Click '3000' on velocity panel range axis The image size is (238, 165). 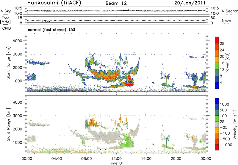(x=17, y=116)
